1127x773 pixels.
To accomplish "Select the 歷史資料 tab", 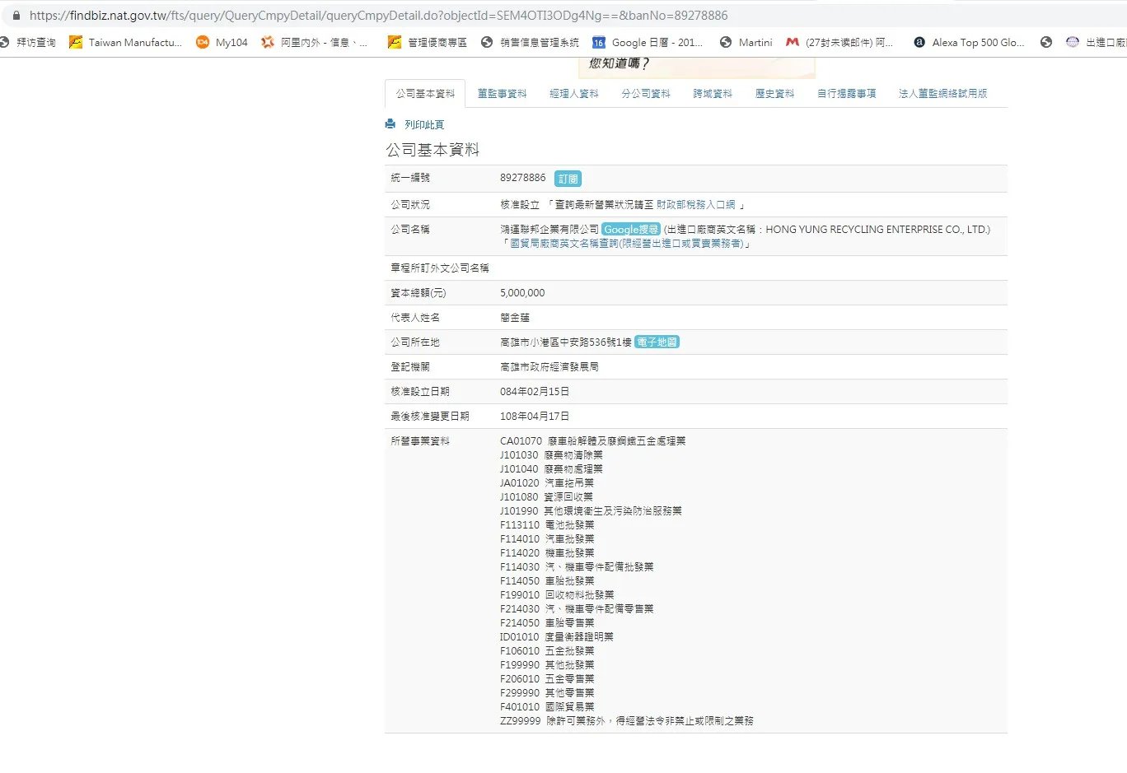I will tap(774, 94).
